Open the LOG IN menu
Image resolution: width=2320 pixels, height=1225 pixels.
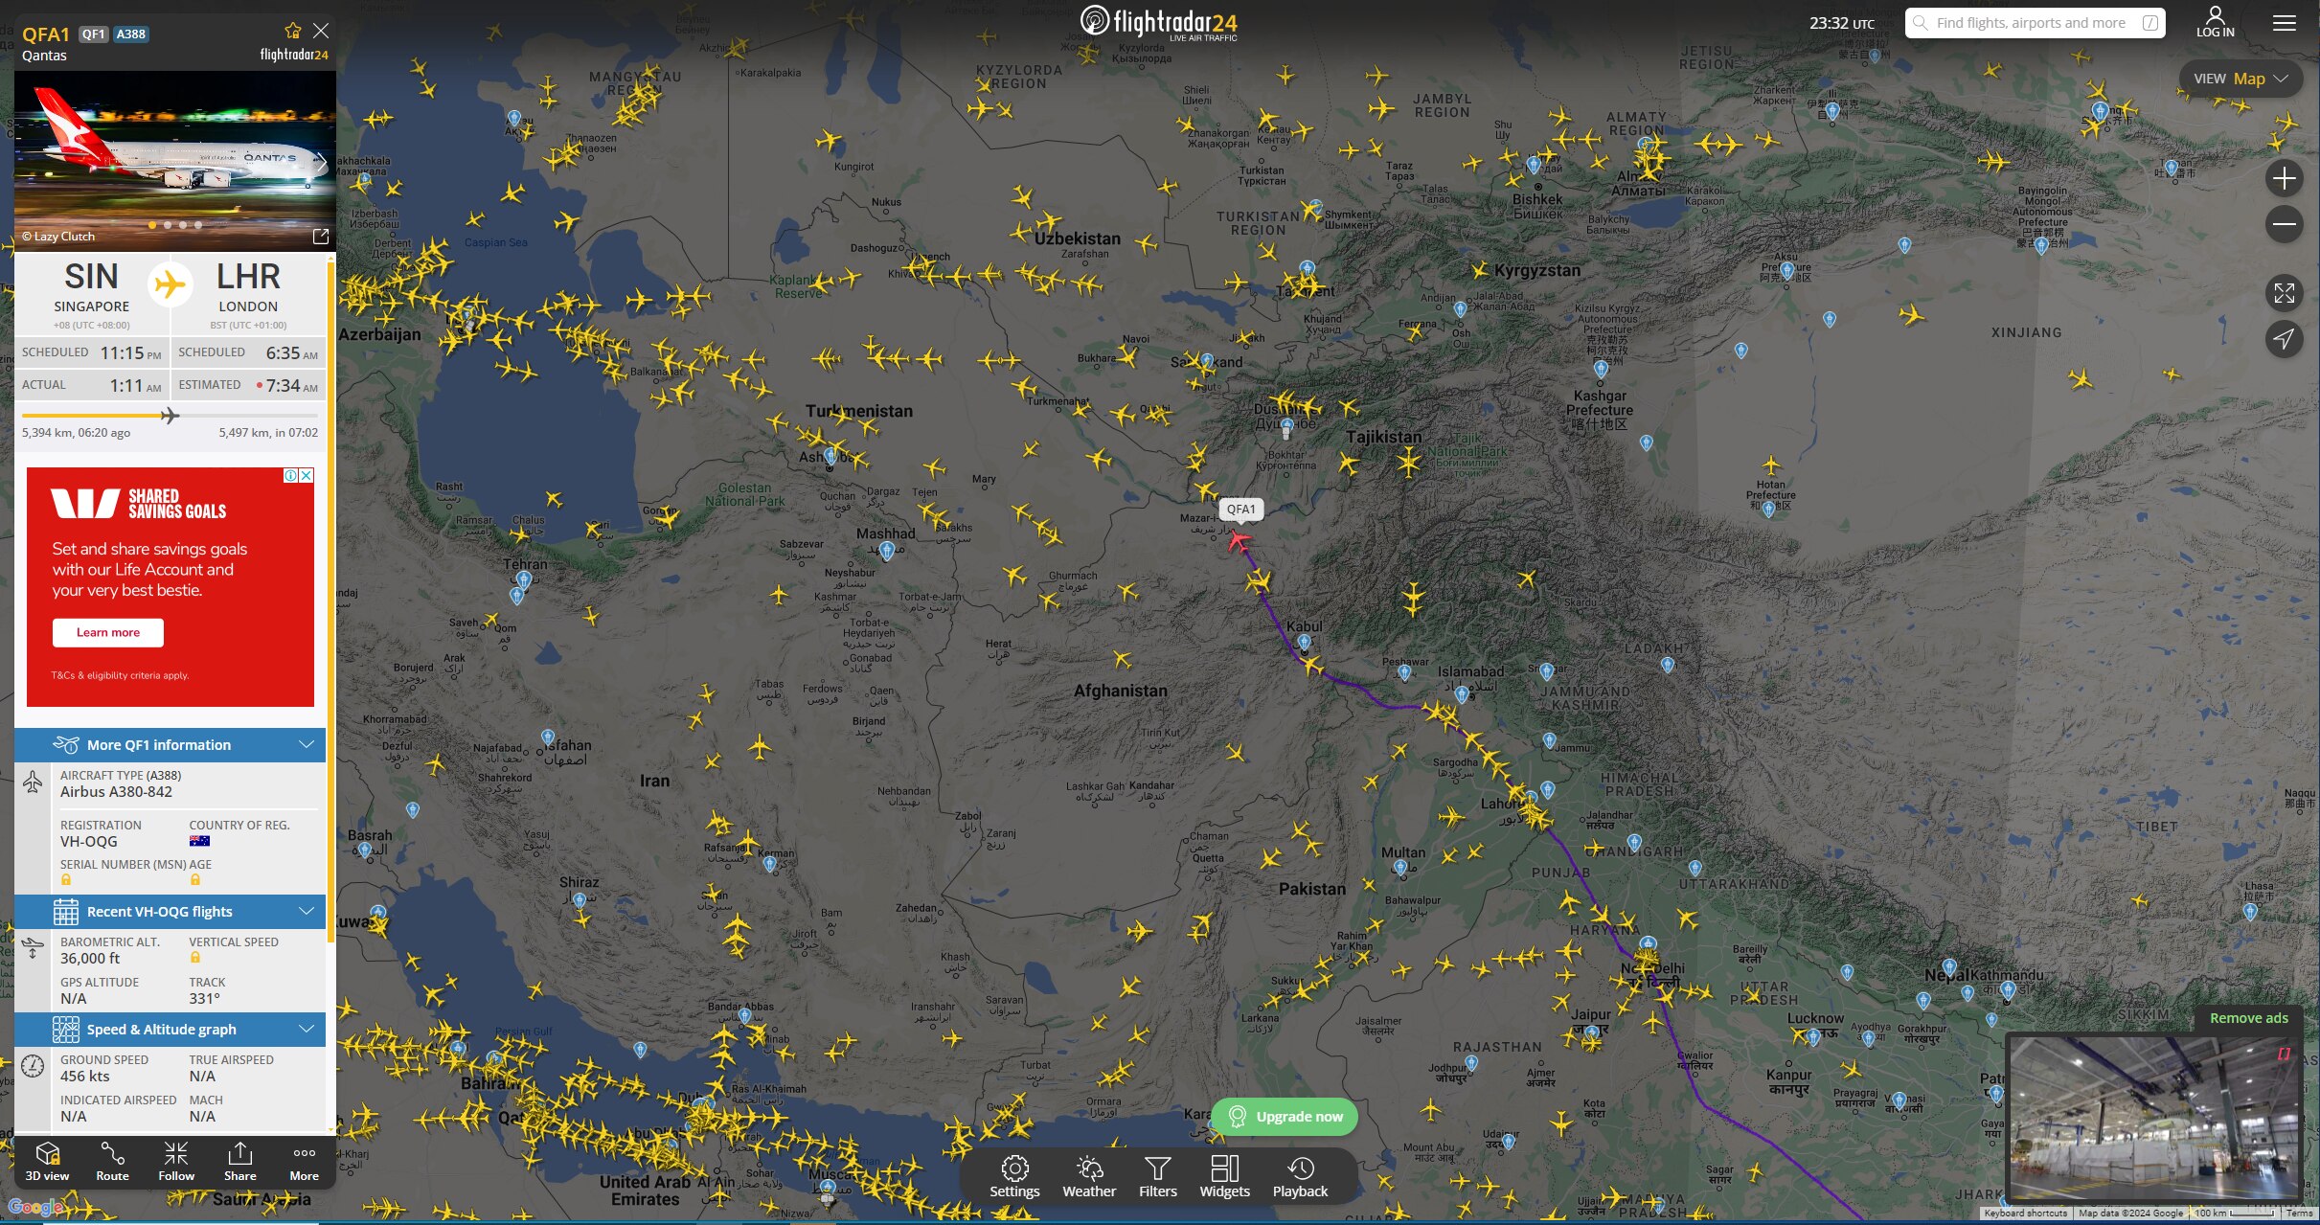click(x=2215, y=21)
